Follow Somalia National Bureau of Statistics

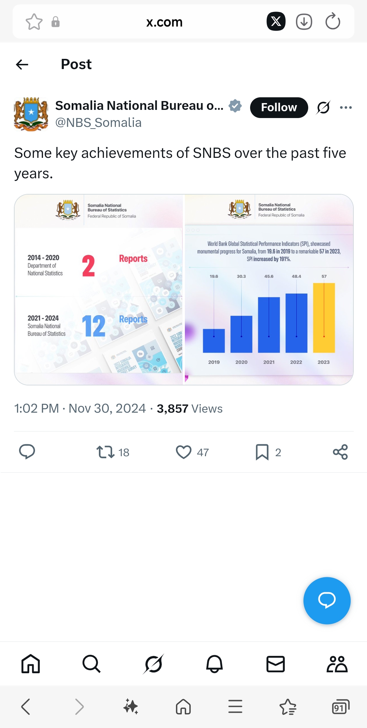coord(279,107)
